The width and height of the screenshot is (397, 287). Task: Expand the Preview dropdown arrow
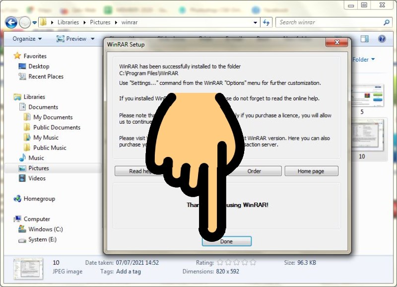[x=93, y=39]
